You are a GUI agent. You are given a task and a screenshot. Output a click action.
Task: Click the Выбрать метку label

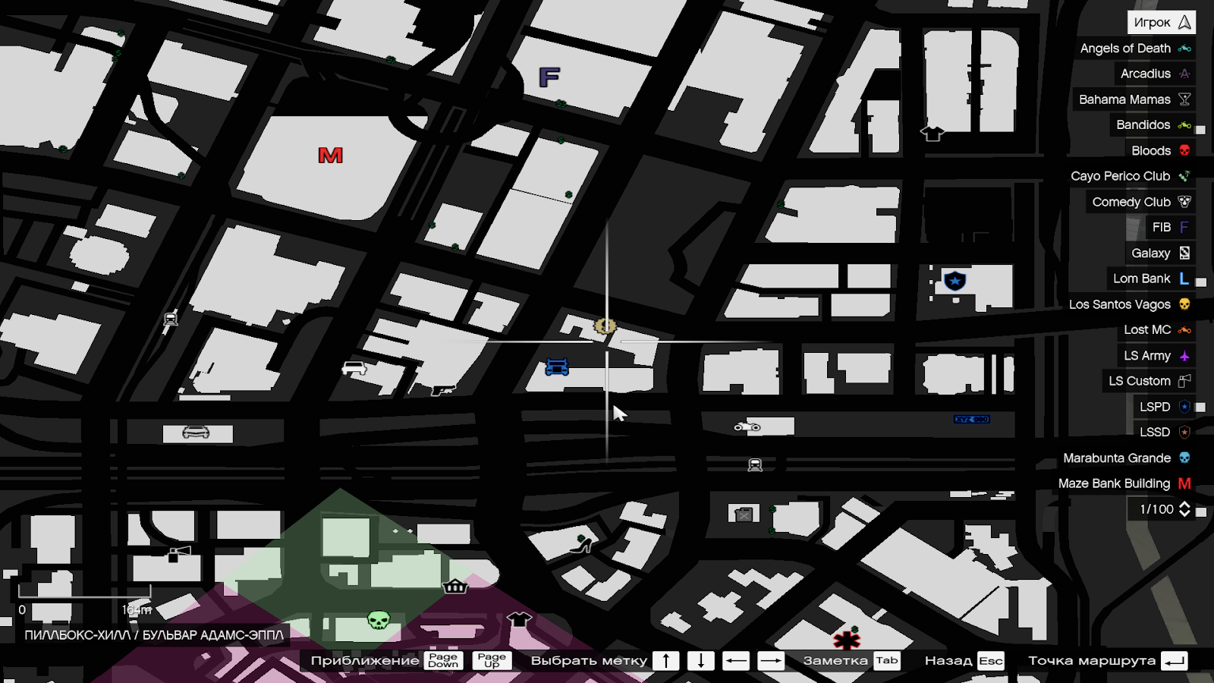coord(589,660)
